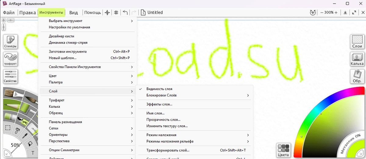
Task: Expand the Образец submenu
Action: [87, 113]
